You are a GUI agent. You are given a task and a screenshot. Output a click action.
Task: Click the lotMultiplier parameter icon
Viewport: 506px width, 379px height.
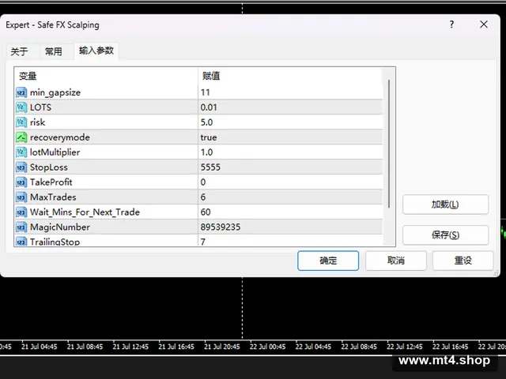[x=21, y=152]
